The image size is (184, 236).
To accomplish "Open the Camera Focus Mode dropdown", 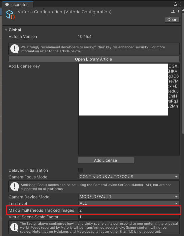I will (x=129, y=177).
